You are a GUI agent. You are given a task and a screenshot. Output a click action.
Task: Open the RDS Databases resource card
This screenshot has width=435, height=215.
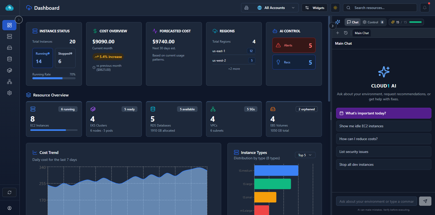174,119
